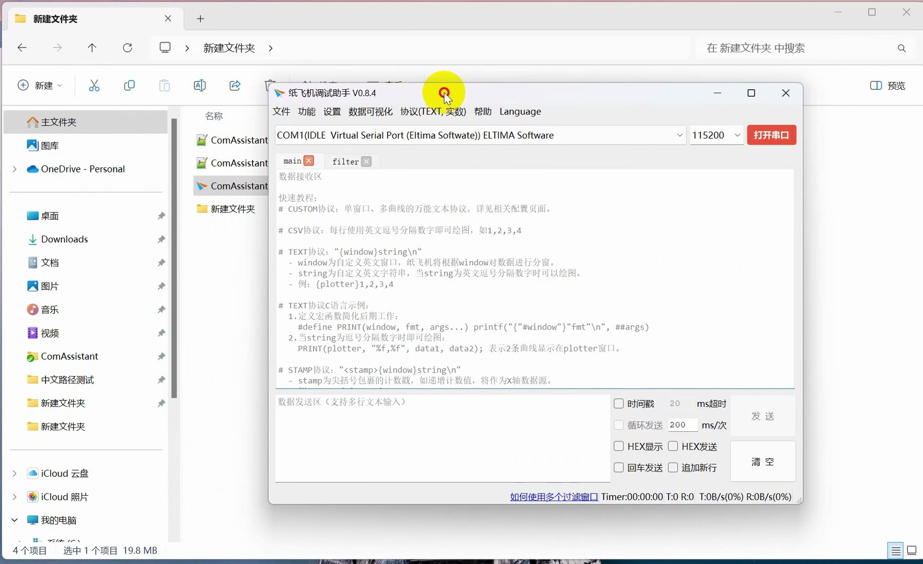The height and width of the screenshot is (564, 923).
Task: Close the 新建文件夹 Explorer tab
Action: pyautogui.click(x=168, y=18)
